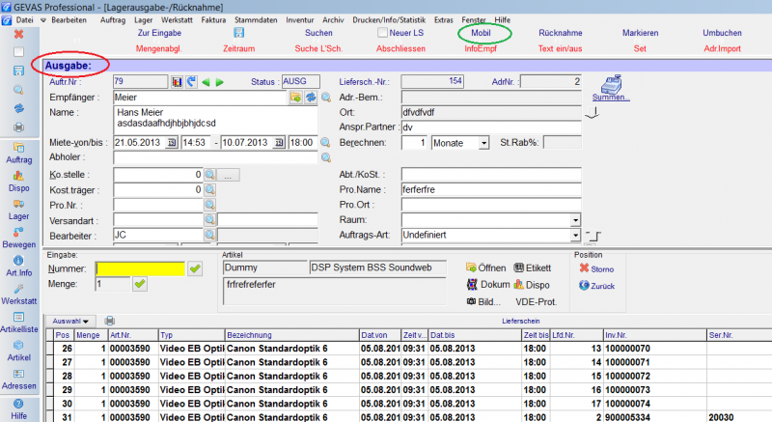772x422 pixels.
Task: Open the Auswahl dropdown menu
Action: pyautogui.click(x=70, y=321)
